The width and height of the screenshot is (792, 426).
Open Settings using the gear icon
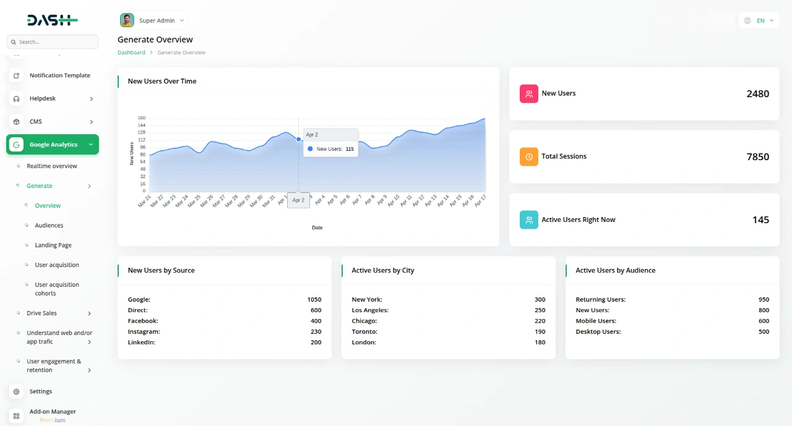tap(17, 391)
